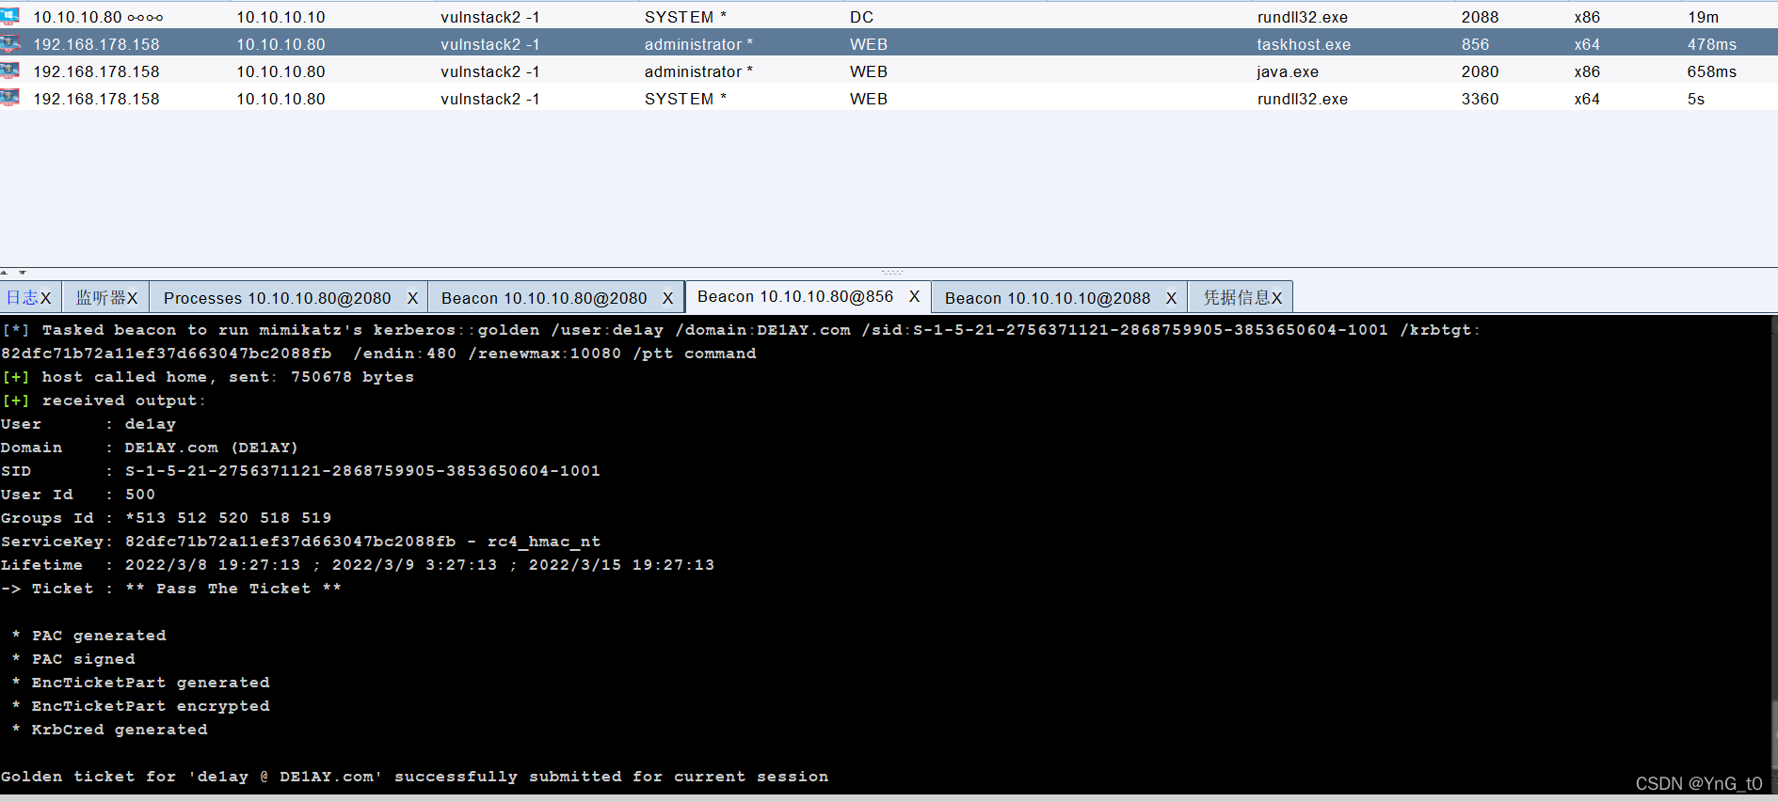1778x802 pixels.
Task: Select the external IP 10.10.10.80 ∞∞ cell
Action: pyautogui.click(x=98, y=17)
